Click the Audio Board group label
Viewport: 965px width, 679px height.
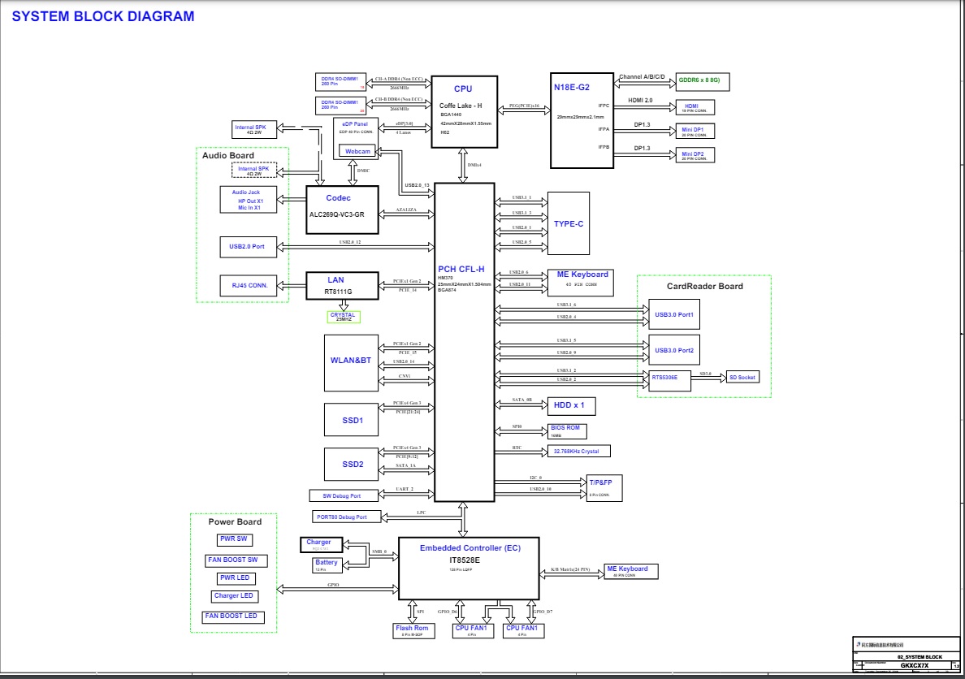click(x=227, y=156)
